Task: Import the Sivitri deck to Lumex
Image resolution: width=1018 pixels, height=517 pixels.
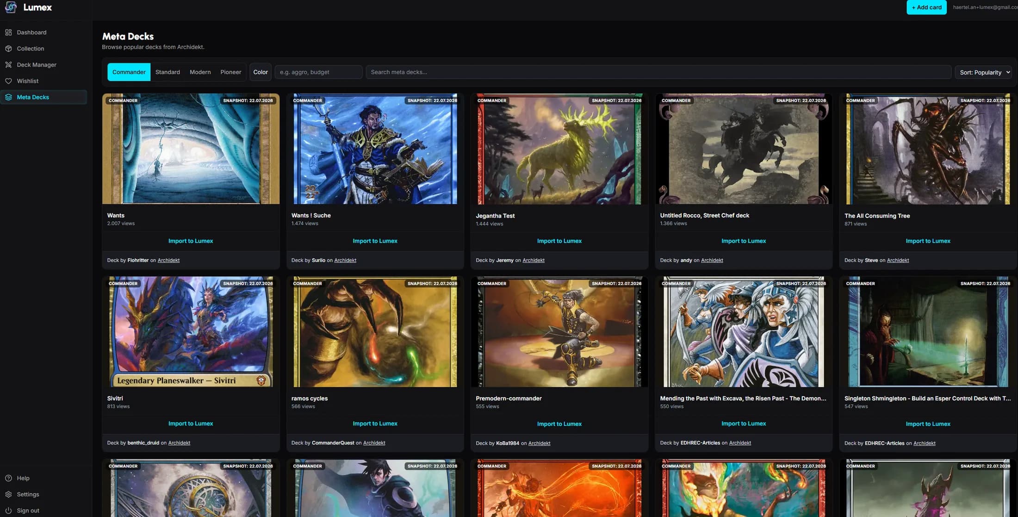Action: pos(191,424)
